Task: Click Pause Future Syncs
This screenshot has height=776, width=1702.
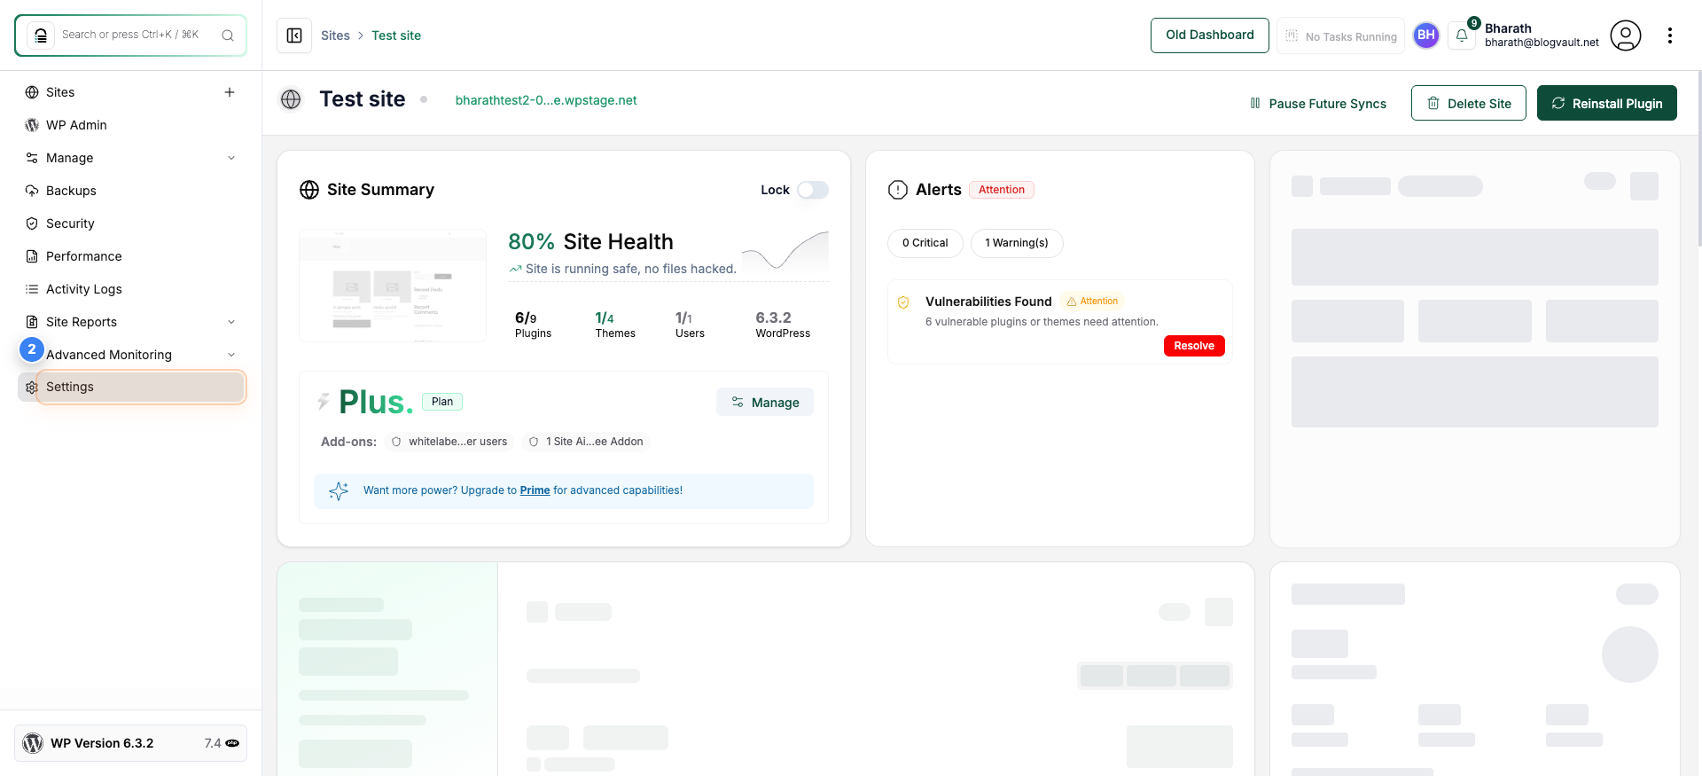Action: pyautogui.click(x=1318, y=103)
